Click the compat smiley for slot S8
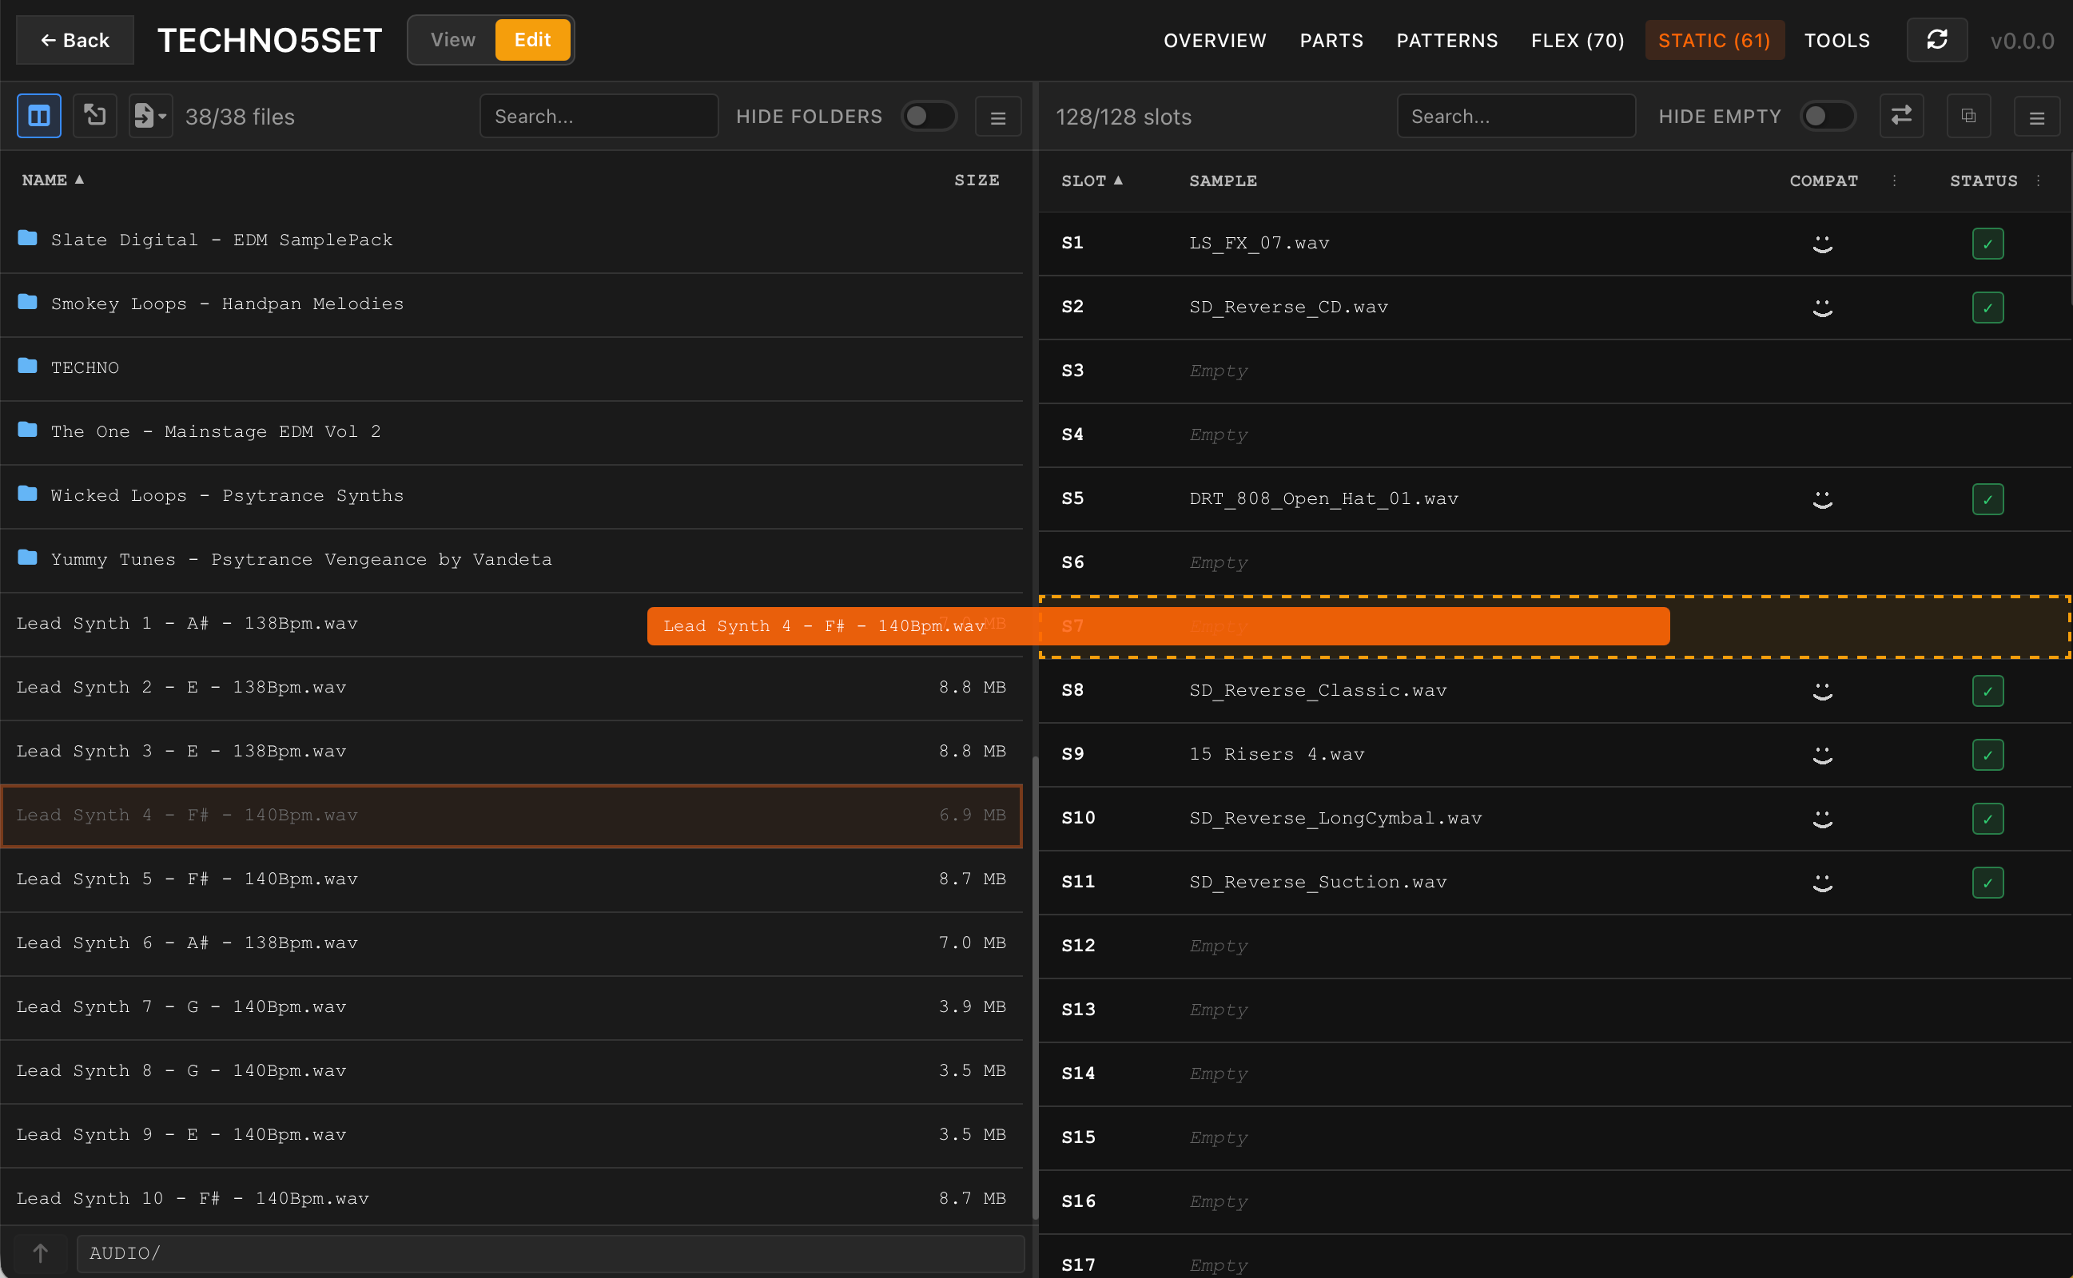Screen dimensions: 2073x1278 (1823, 692)
